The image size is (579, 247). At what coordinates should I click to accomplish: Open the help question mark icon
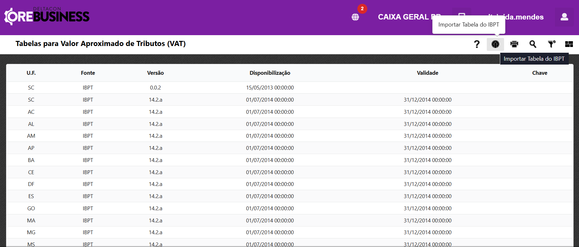(477, 44)
